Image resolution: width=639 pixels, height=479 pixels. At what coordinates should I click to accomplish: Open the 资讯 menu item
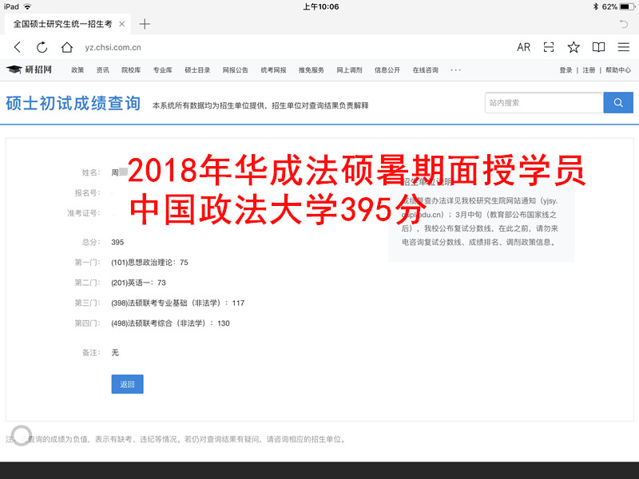pos(103,70)
